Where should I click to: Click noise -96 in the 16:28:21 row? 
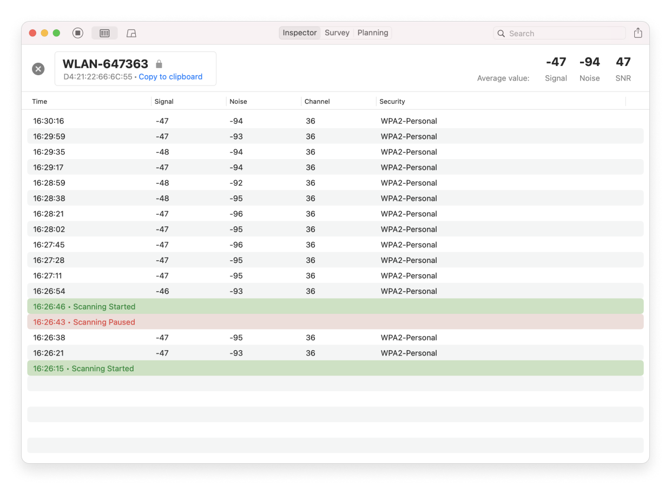point(236,214)
